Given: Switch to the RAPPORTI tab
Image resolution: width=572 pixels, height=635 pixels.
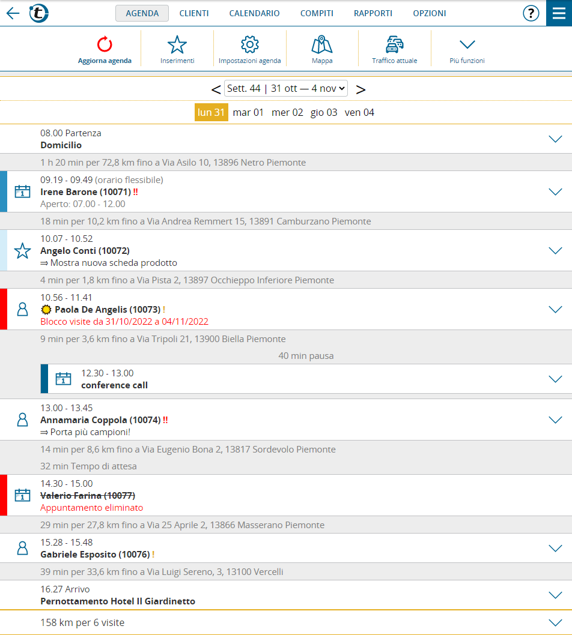Looking at the screenshot, I should click(373, 13).
